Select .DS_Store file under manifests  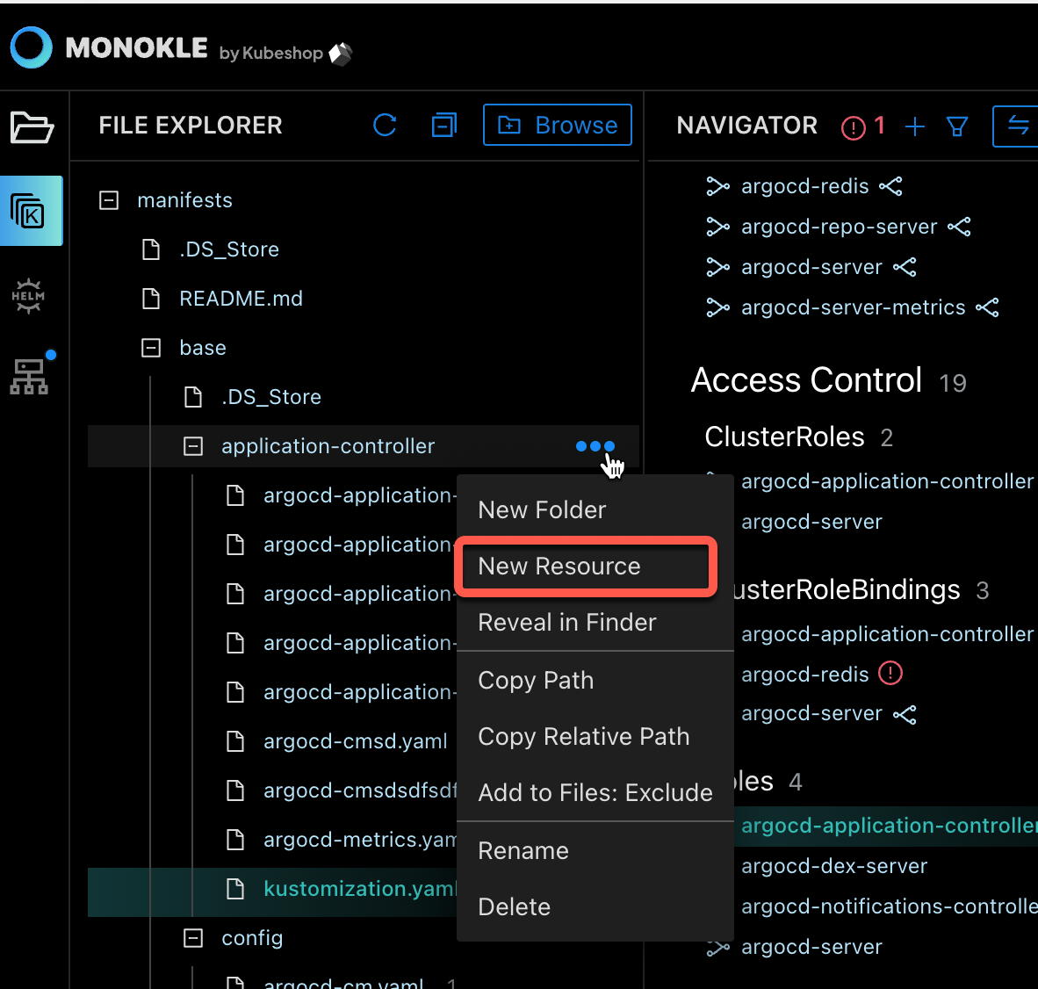(229, 249)
